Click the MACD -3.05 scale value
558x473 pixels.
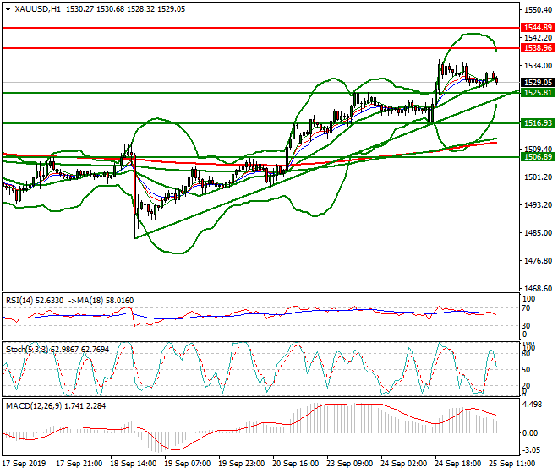(x=531, y=450)
